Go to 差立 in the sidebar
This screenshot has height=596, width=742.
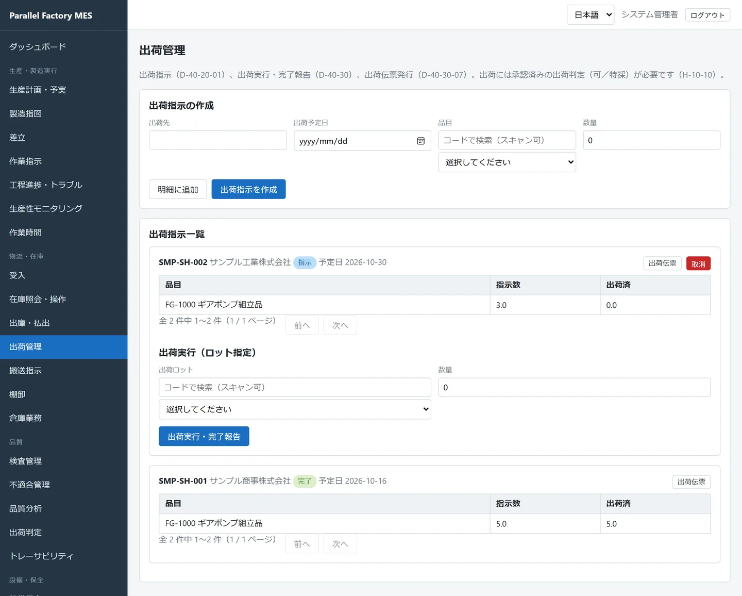64,137
